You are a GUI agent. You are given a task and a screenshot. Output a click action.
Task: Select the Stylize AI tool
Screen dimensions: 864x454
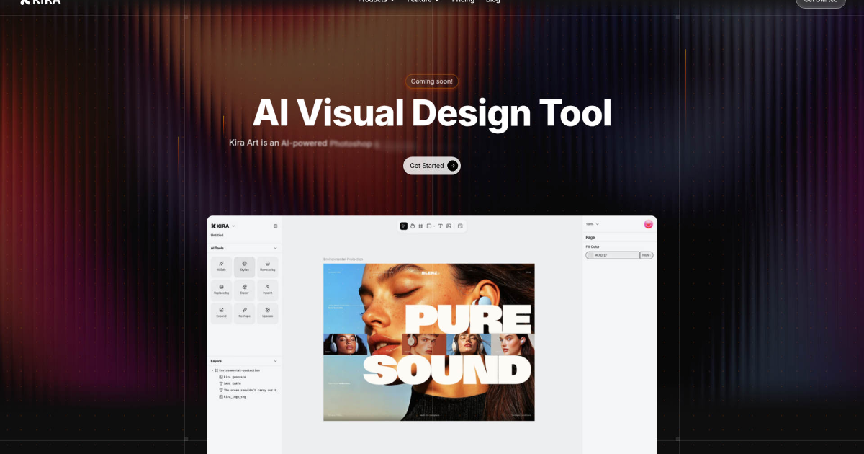coord(245,267)
